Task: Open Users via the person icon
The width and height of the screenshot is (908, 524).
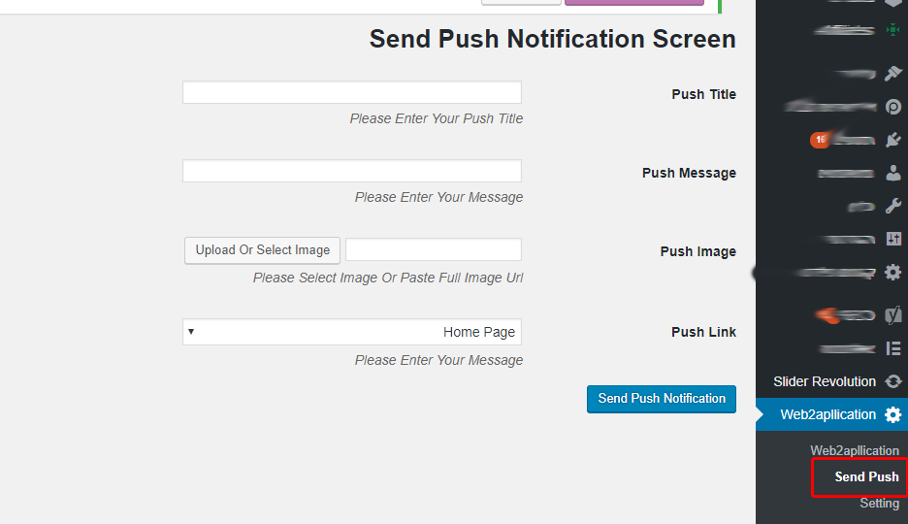Action: 893,173
